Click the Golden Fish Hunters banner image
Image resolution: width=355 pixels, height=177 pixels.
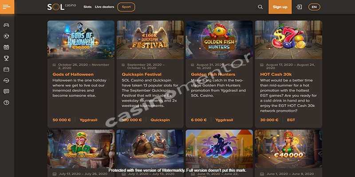(x=219, y=40)
